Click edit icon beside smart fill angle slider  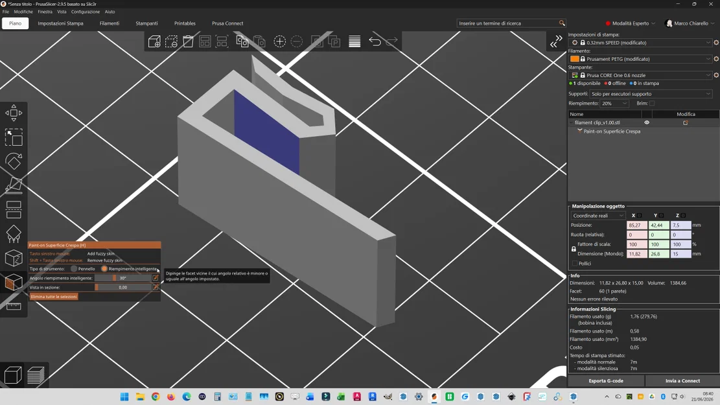pos(156,278)
